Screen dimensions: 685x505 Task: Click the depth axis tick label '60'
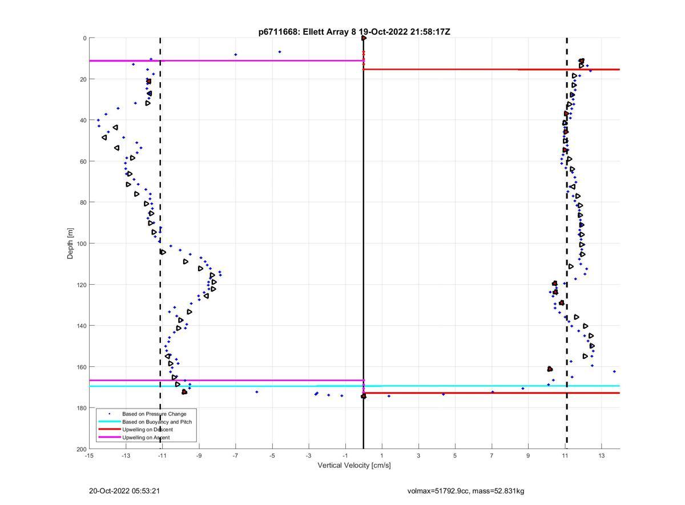tap(83, 161)
